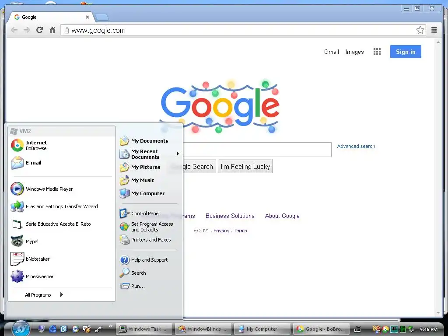The image size is (448, 336).
Task: Open the Terms link in footer
Action: click(x=240, y=231)
